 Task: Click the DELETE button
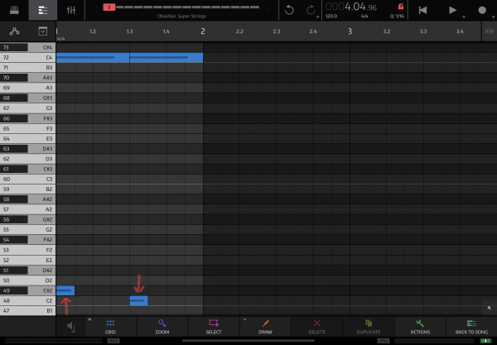[x=317, y=327]
